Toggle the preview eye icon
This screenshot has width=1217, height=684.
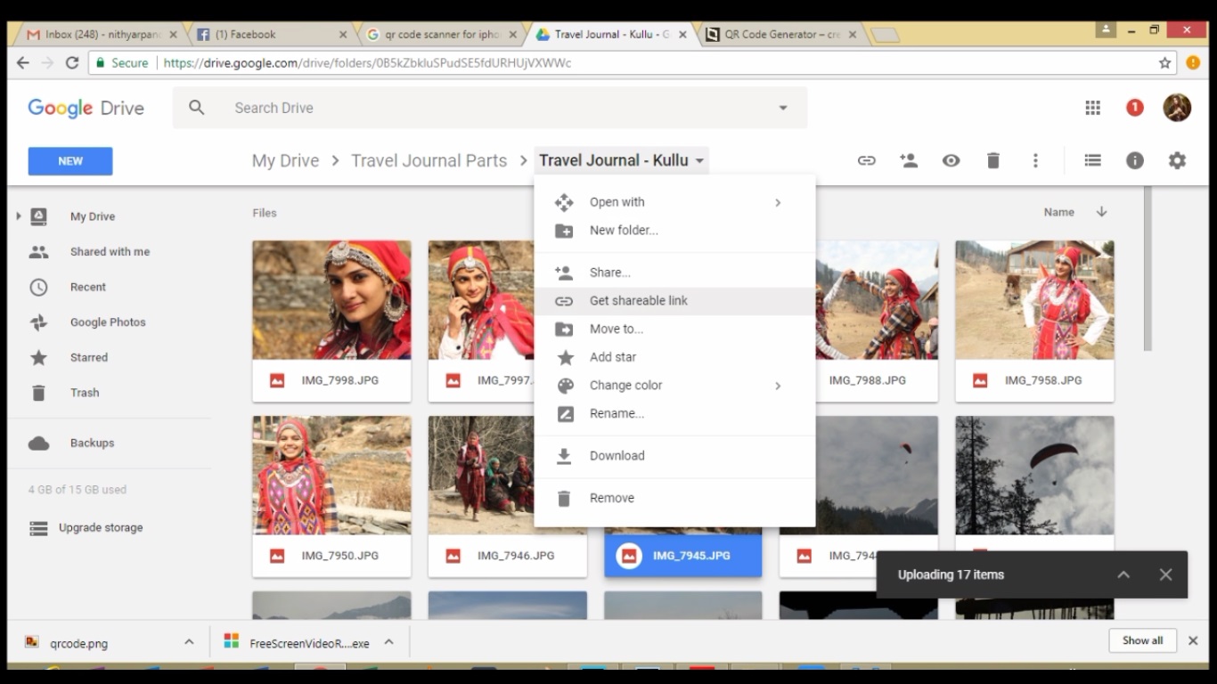[x=951, y=161]
